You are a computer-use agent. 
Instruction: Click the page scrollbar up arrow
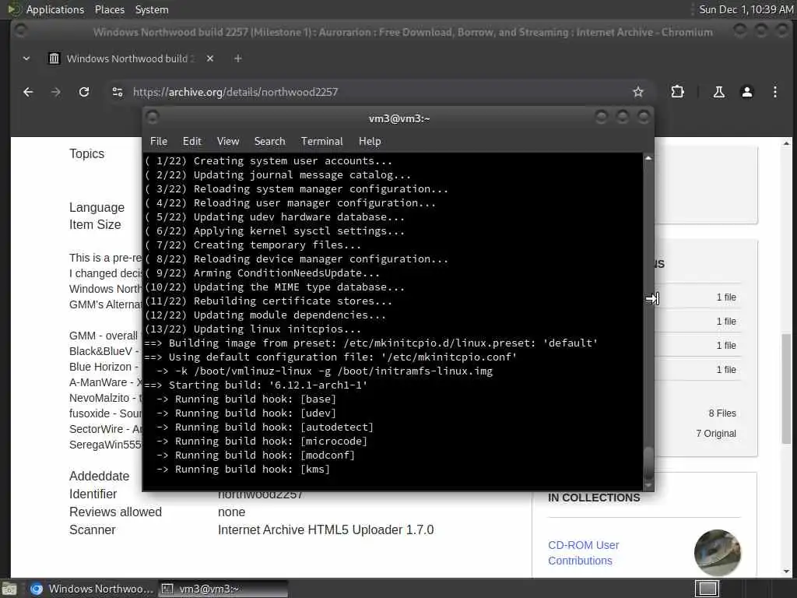tap(786, 143)
